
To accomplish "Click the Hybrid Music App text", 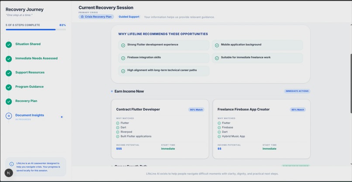I will pos(234,137).
